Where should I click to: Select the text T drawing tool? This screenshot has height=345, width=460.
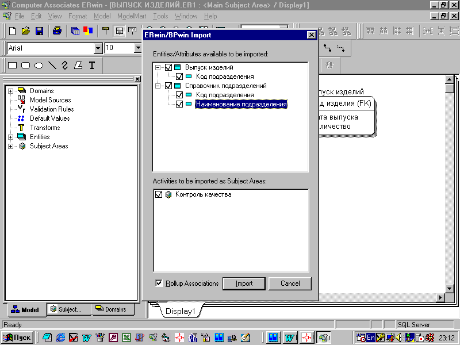[x=92, y=65]
